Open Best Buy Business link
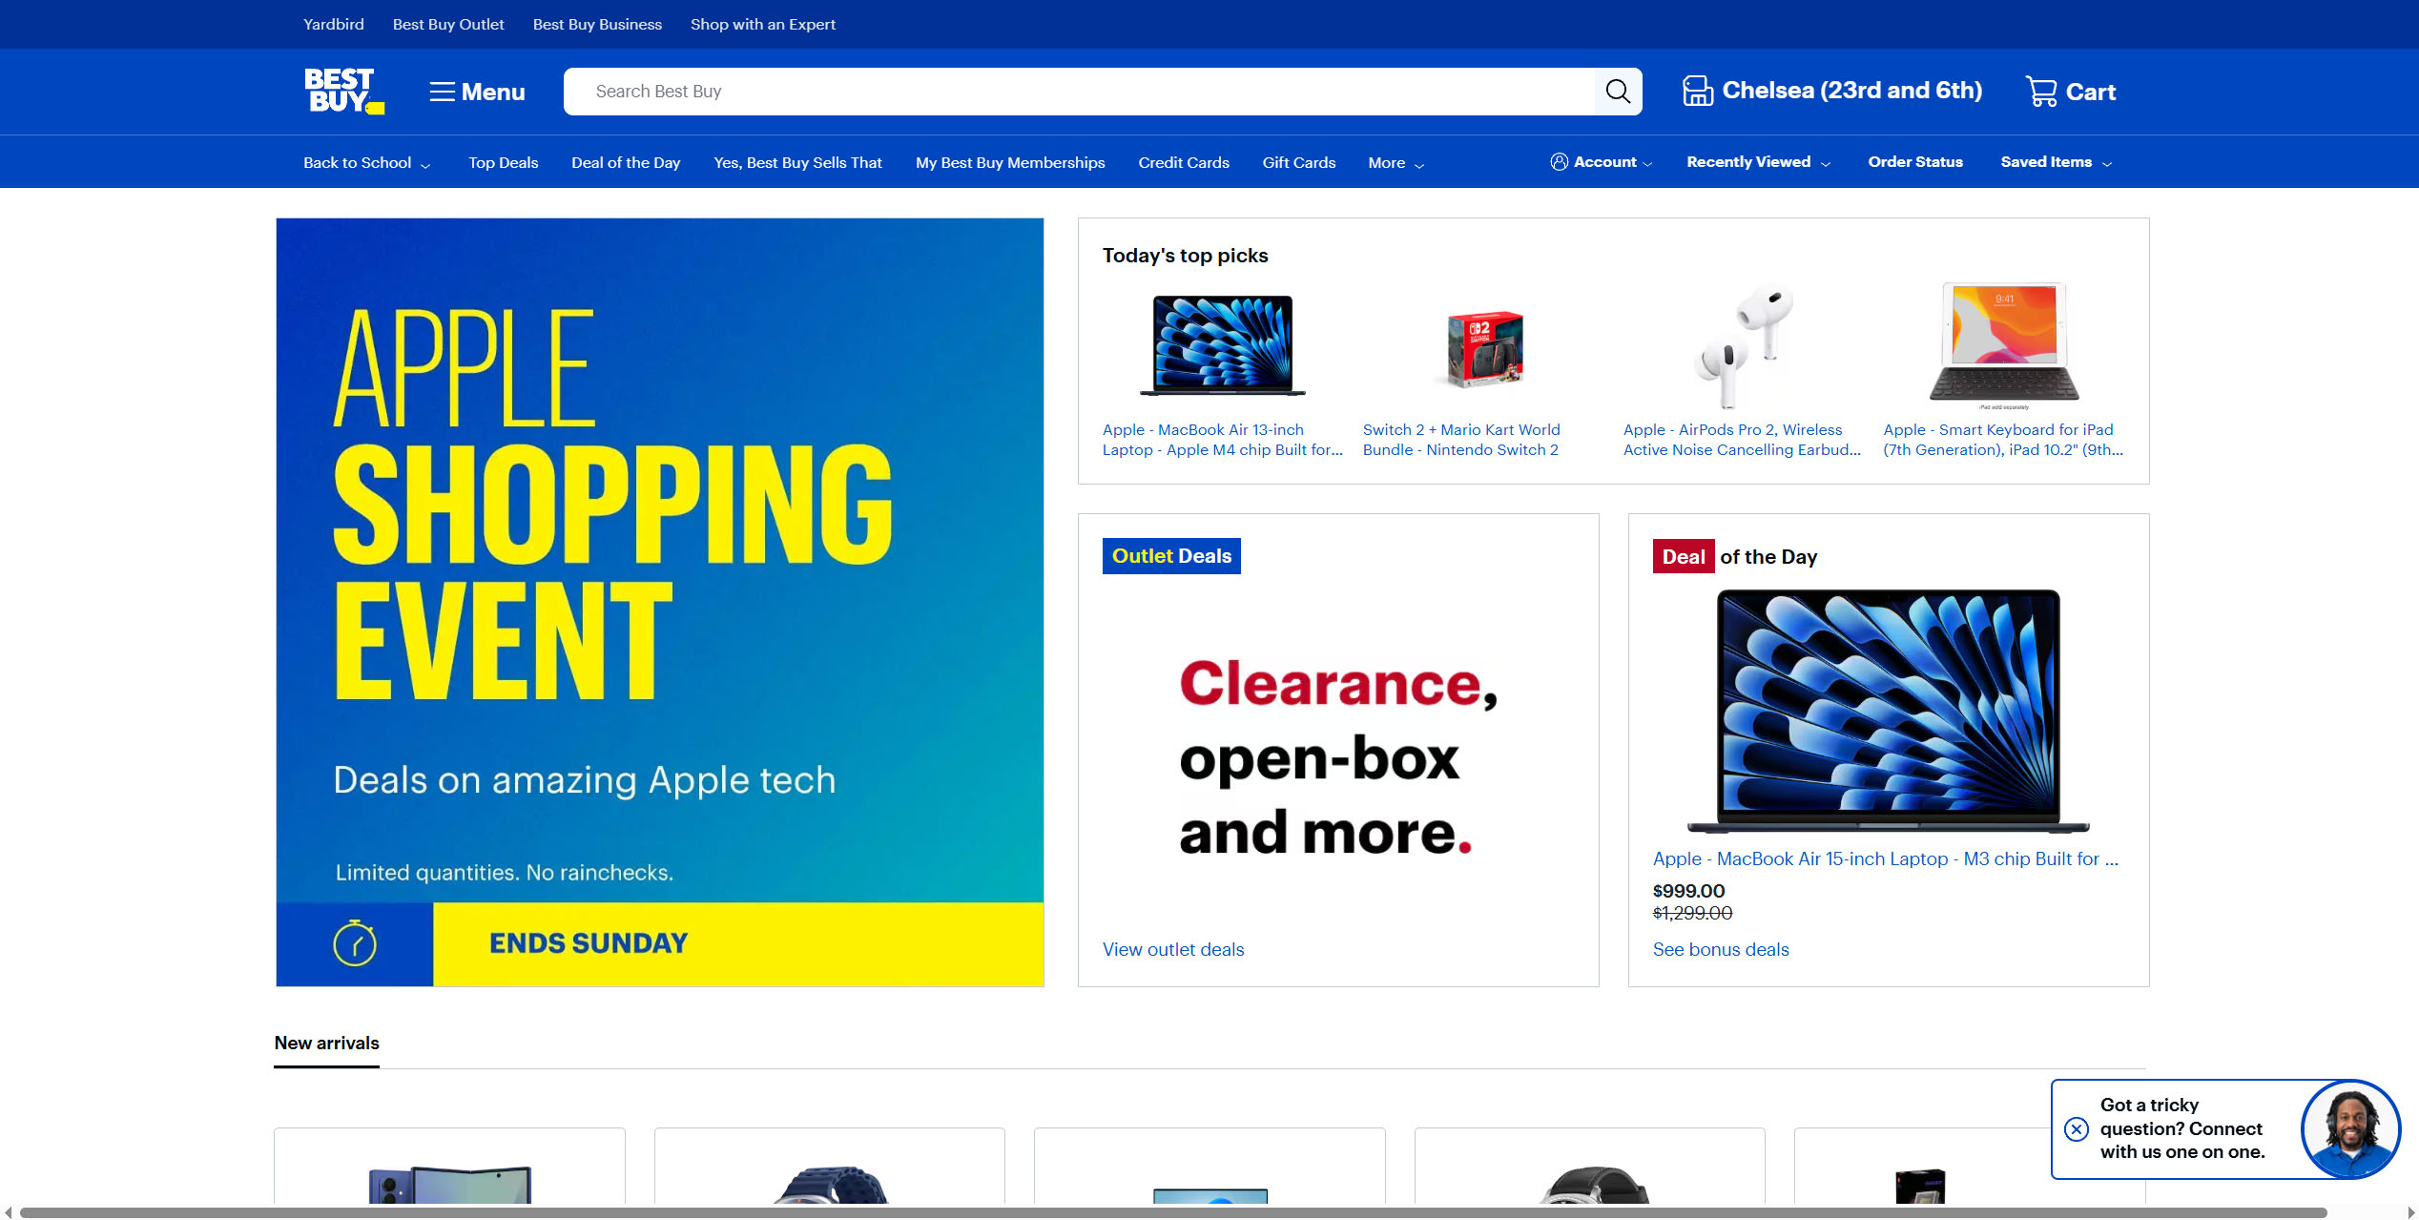Screen dimensions: 2419x1220 coord(597,25)
